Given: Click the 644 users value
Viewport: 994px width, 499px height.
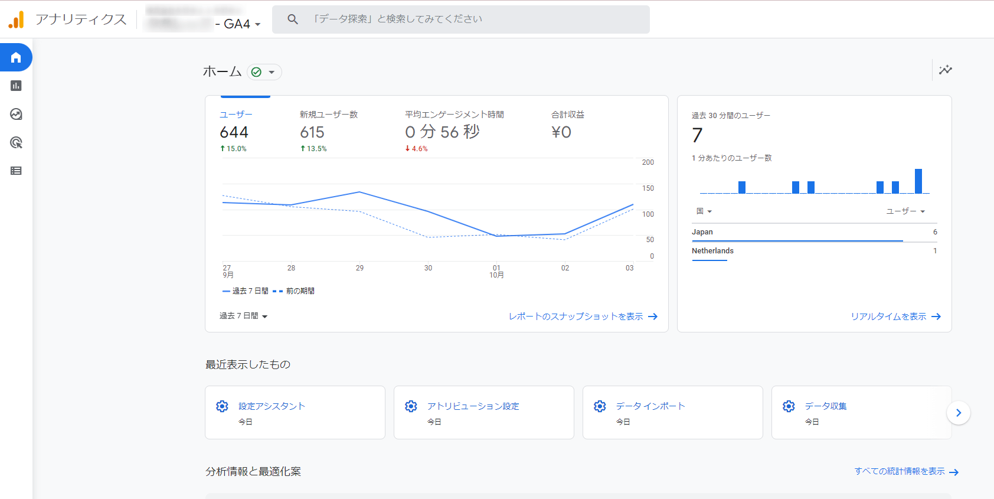Looking at the screenshot, I should coord(234,132).
